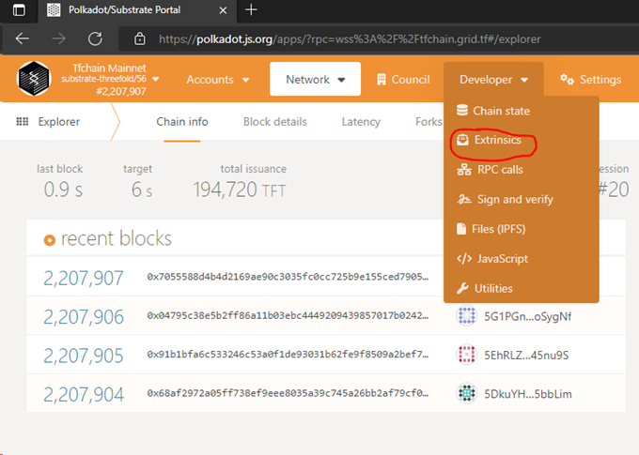This screenshot has width=639, height=455.
Task: Click the Extrinsics envelope icon
Action: [462, 140]
